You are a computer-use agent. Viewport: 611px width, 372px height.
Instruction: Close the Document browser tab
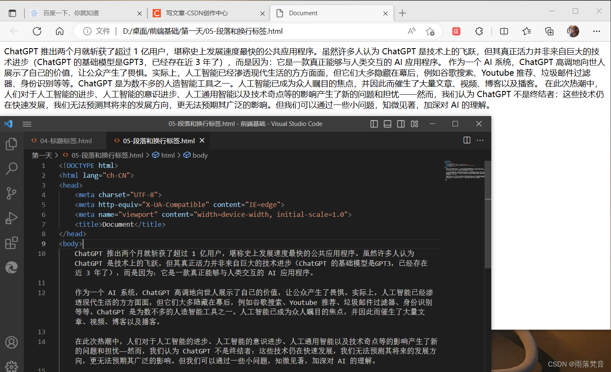(386, 13)
